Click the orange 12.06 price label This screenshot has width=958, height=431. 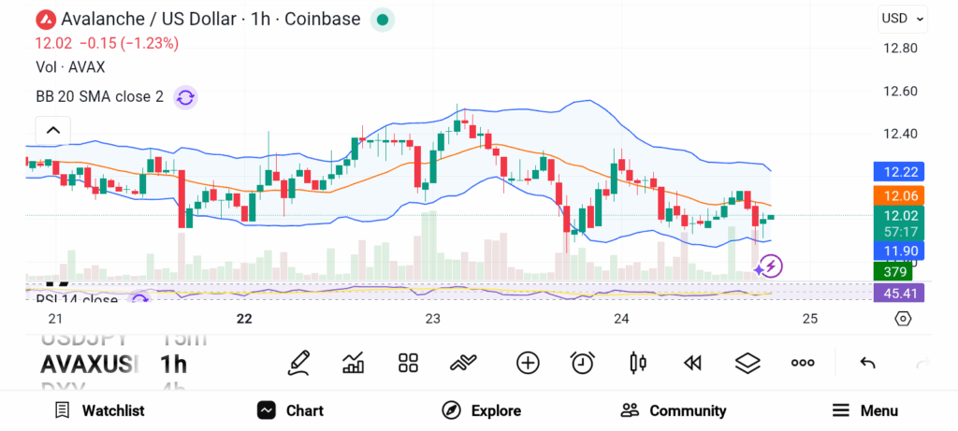point(901,195)
